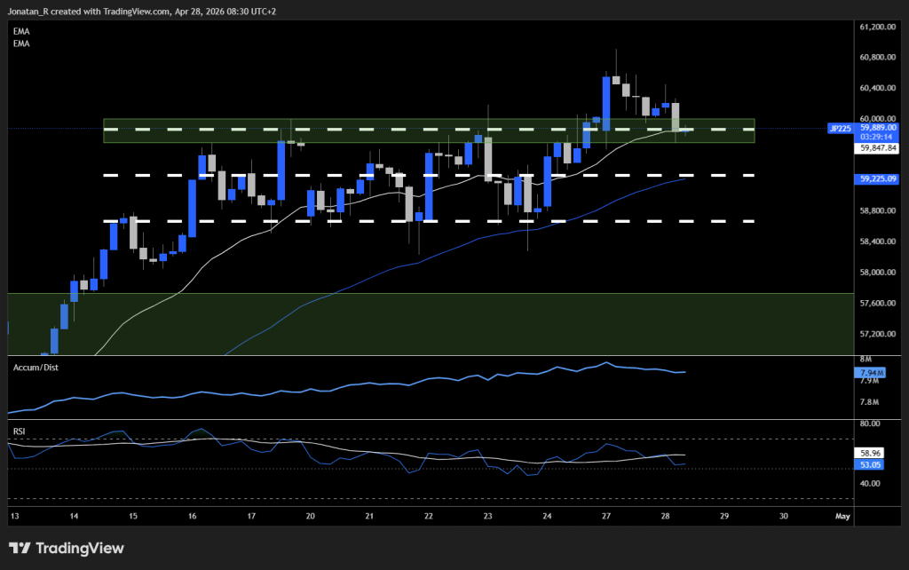The height and width of the screenshot is (570, 909).
Task: Select the JP225 symbol tag on price axis
Action: (x=839, y=128)
